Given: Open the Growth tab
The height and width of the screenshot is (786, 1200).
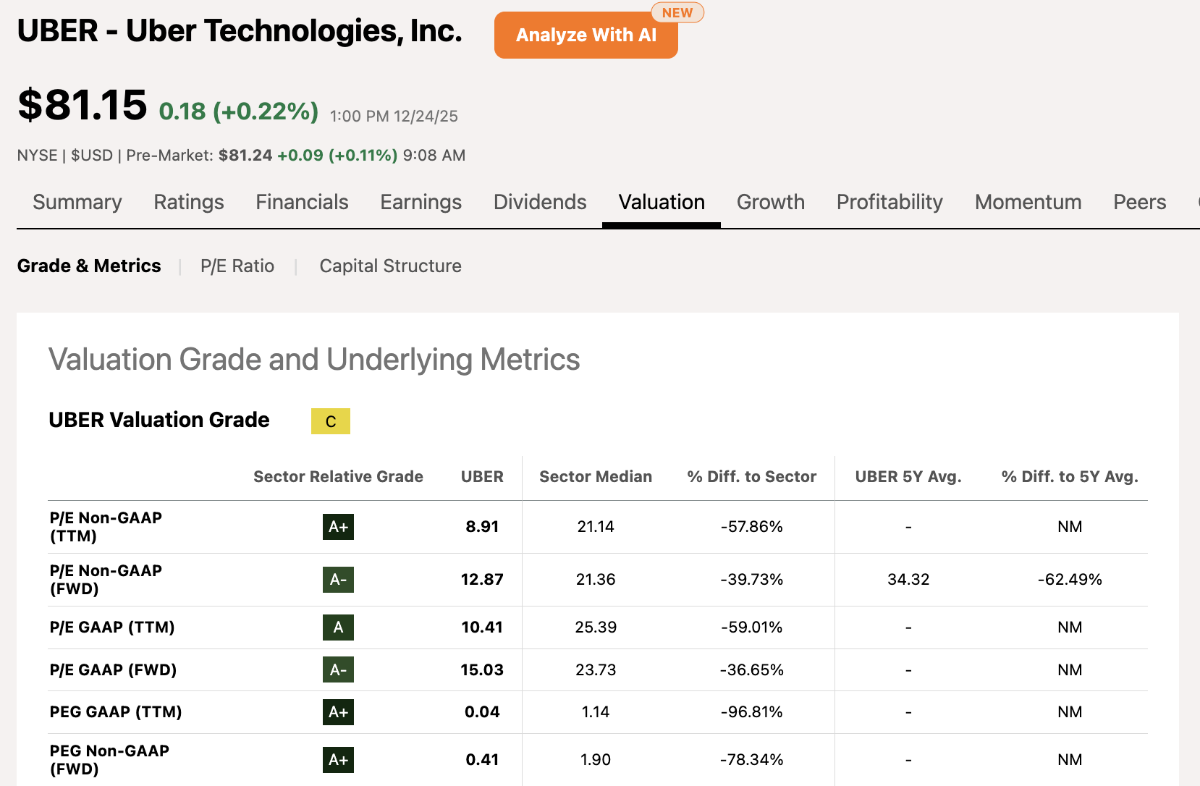Looking at the screenshot, I should point(770,202).
